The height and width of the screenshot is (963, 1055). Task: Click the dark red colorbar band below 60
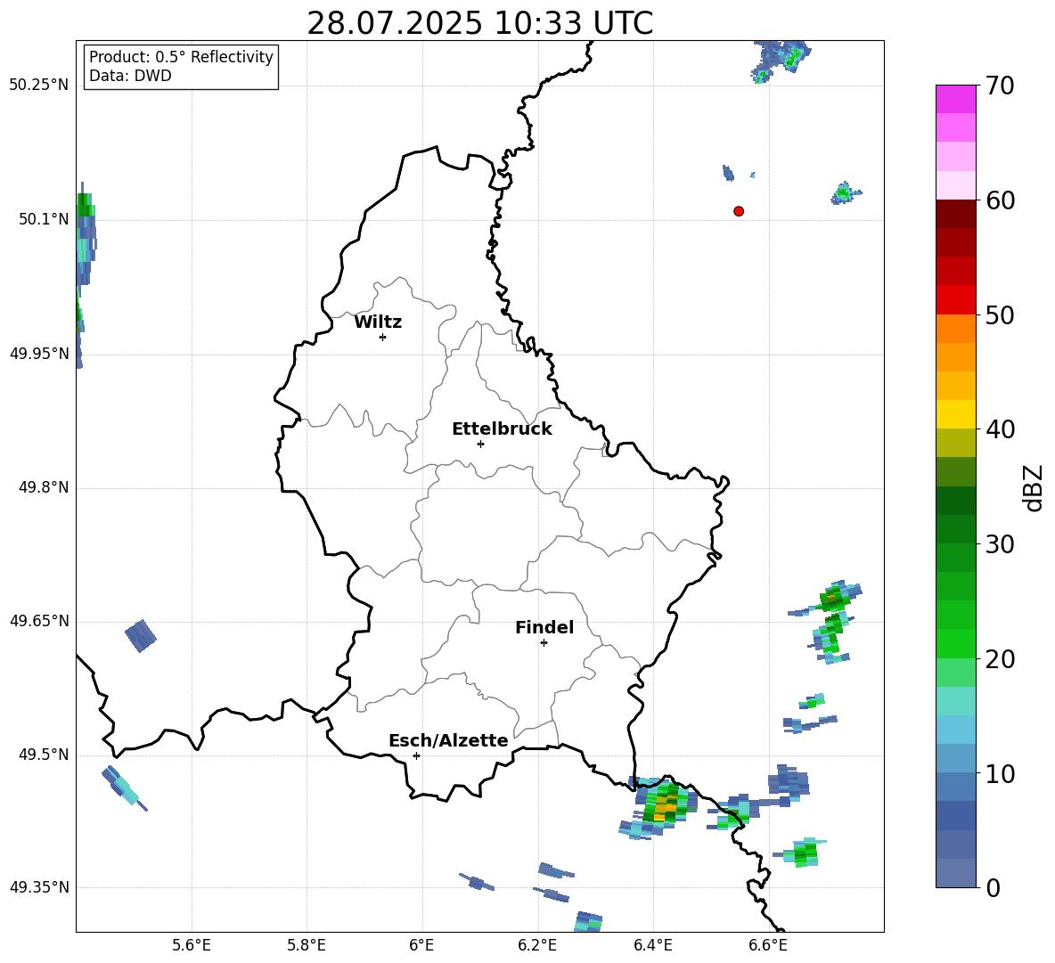click(955, 213)
